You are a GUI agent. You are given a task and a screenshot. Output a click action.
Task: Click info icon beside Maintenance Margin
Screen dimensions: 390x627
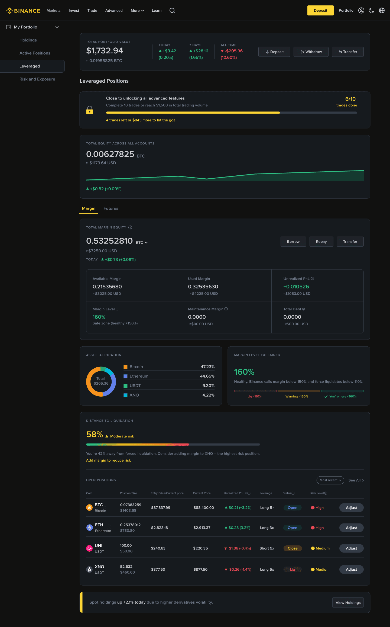pyautogui.click(x=226, y=309)
